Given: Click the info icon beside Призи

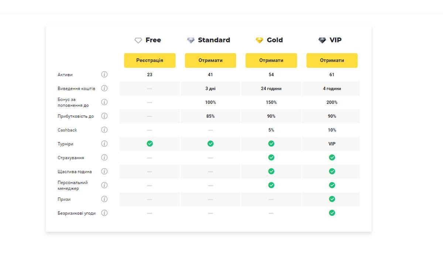Looking at the screenshot, I should (104, 199).
